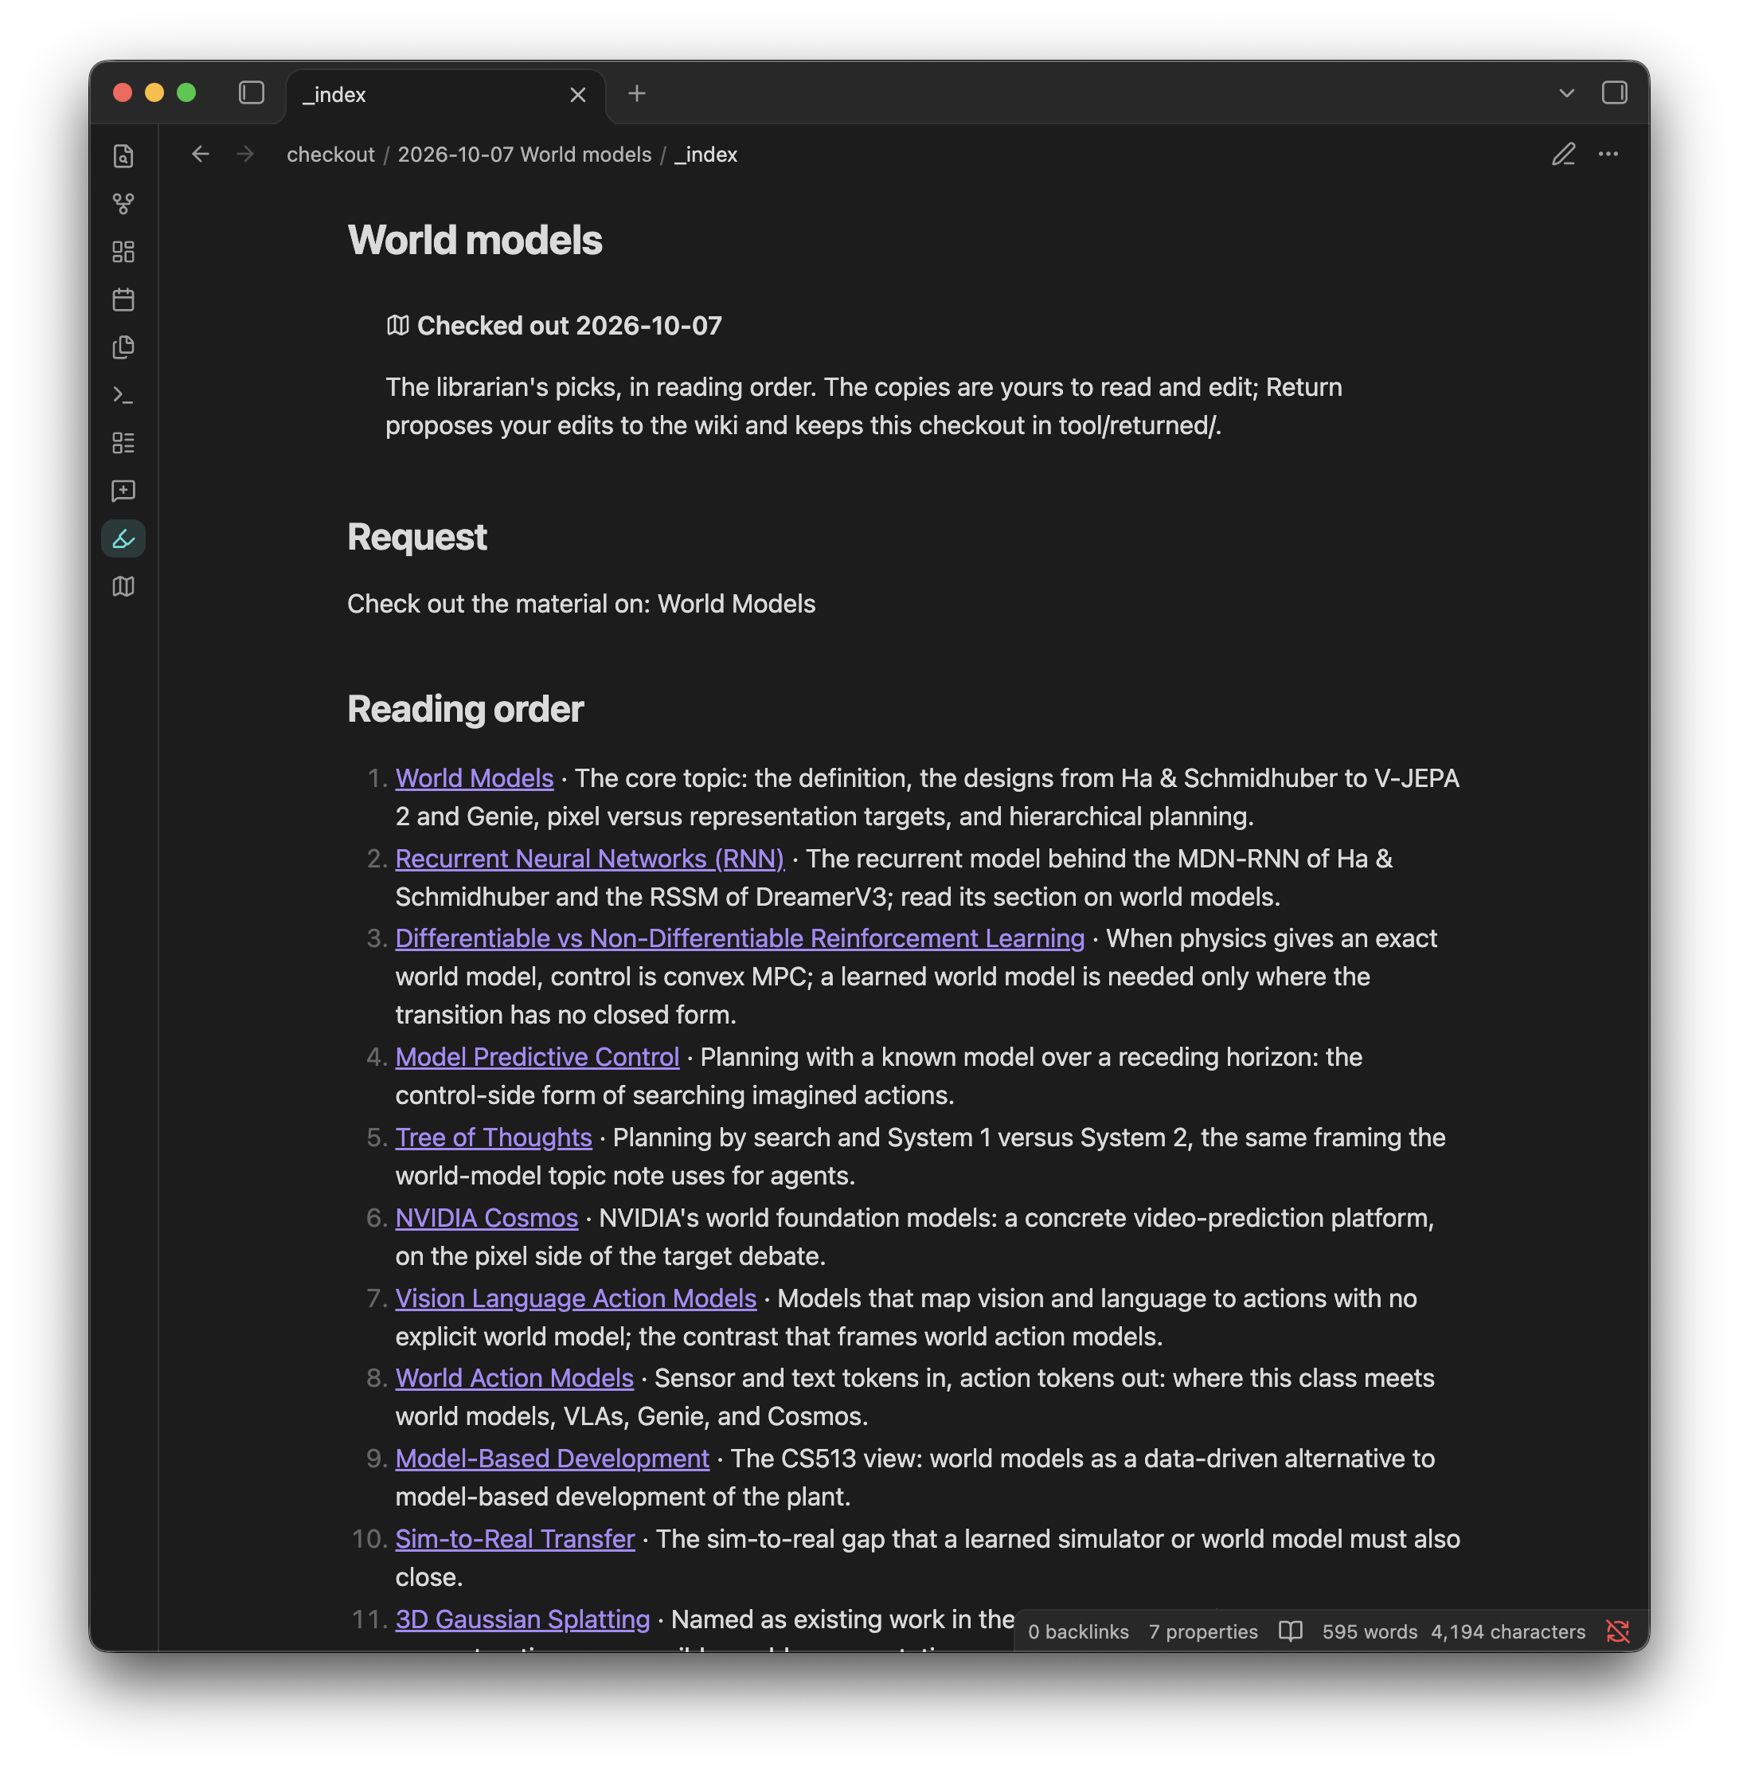Open the templates copy icon
Viewport: 1739px width, 1770px height.
tap(123, 347)
